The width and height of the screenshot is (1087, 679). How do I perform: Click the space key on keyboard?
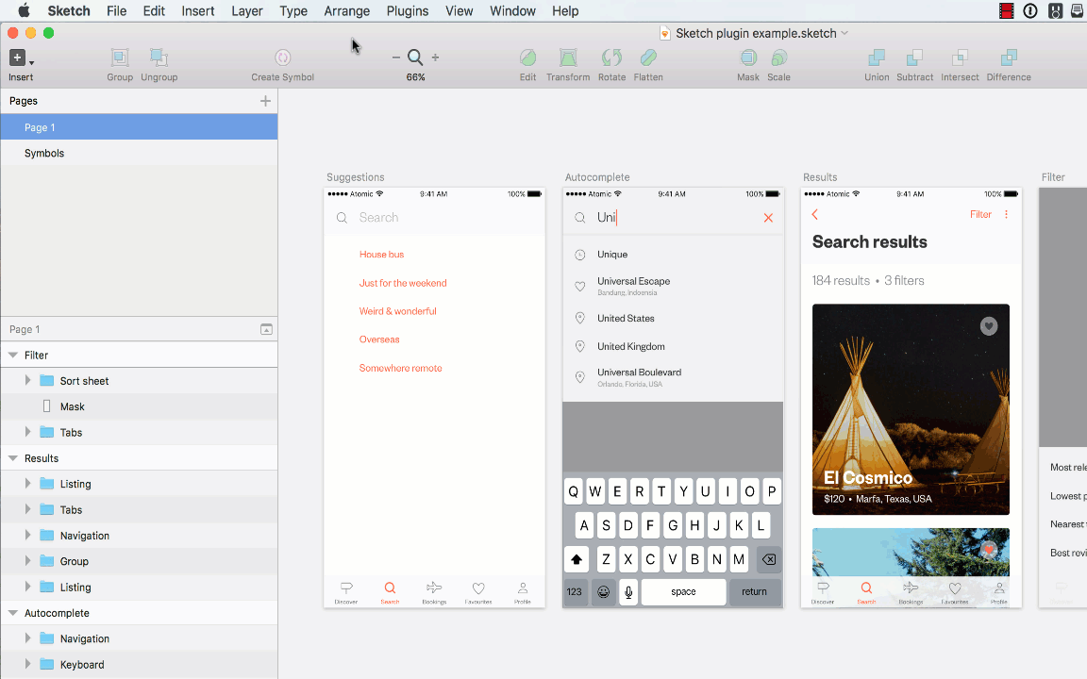pyautogui.click(x=683, y=591)
